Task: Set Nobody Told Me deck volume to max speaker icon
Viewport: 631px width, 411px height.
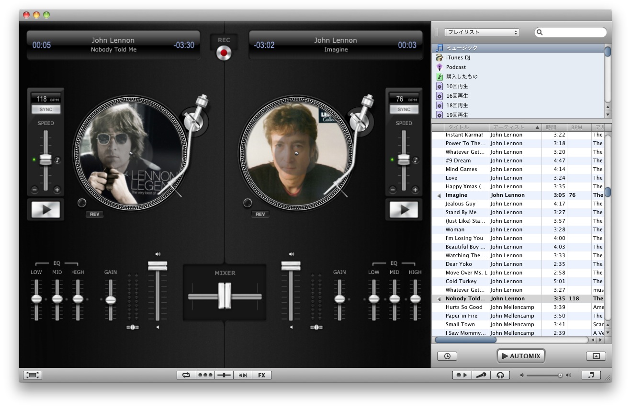Action: coord(158,254)
